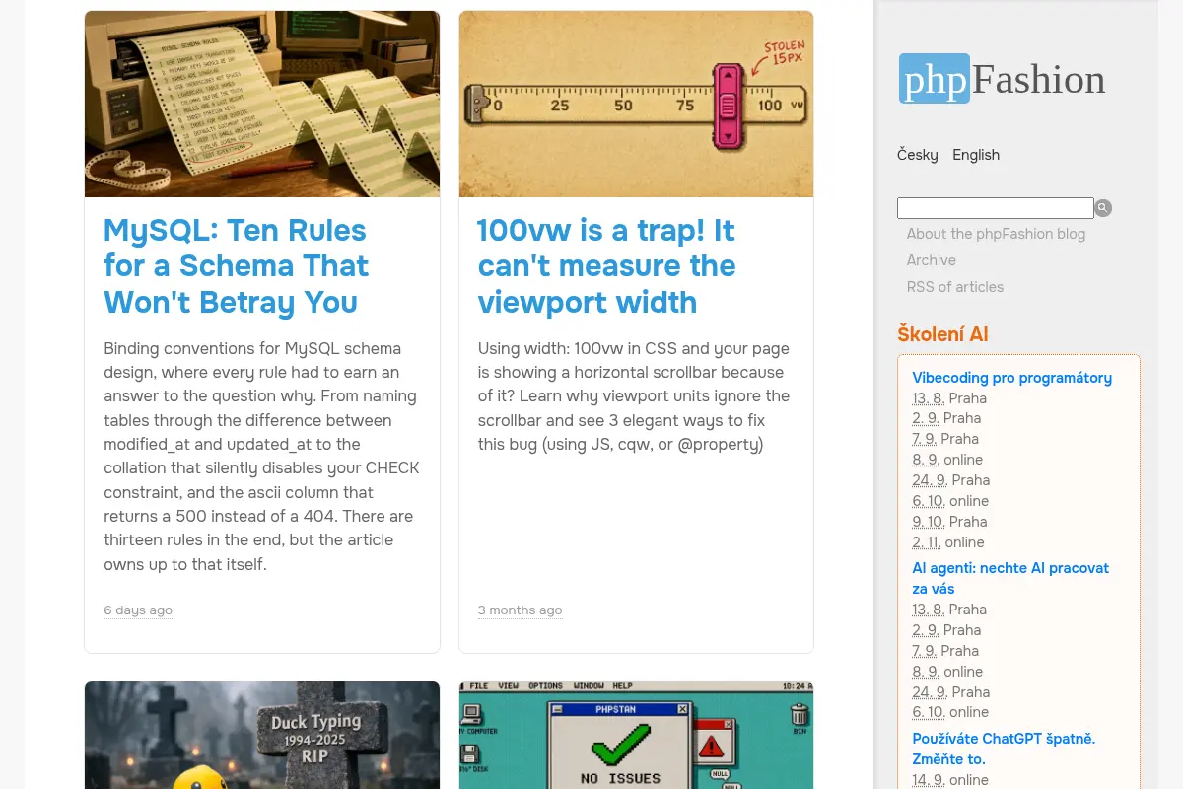Open the Archive page

(x=932, y=260)
